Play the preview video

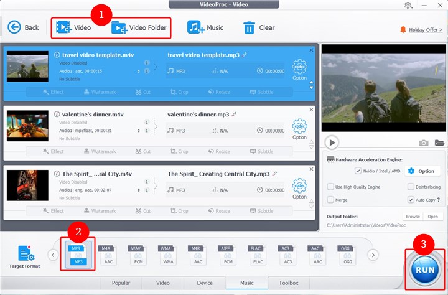[x=332, y=143]
